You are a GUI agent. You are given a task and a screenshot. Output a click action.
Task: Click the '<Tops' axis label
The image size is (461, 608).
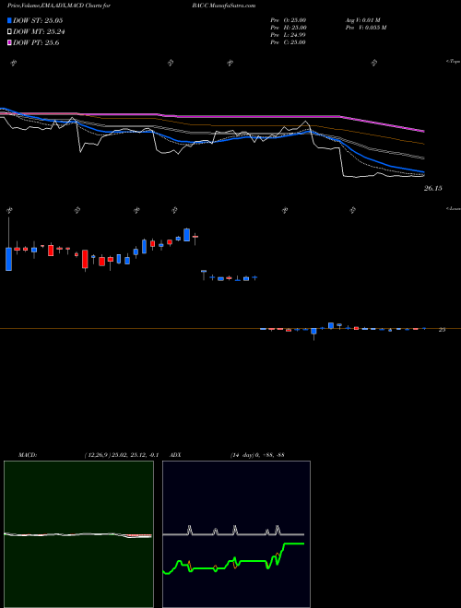pyautogui.click(x=453, y=62)
